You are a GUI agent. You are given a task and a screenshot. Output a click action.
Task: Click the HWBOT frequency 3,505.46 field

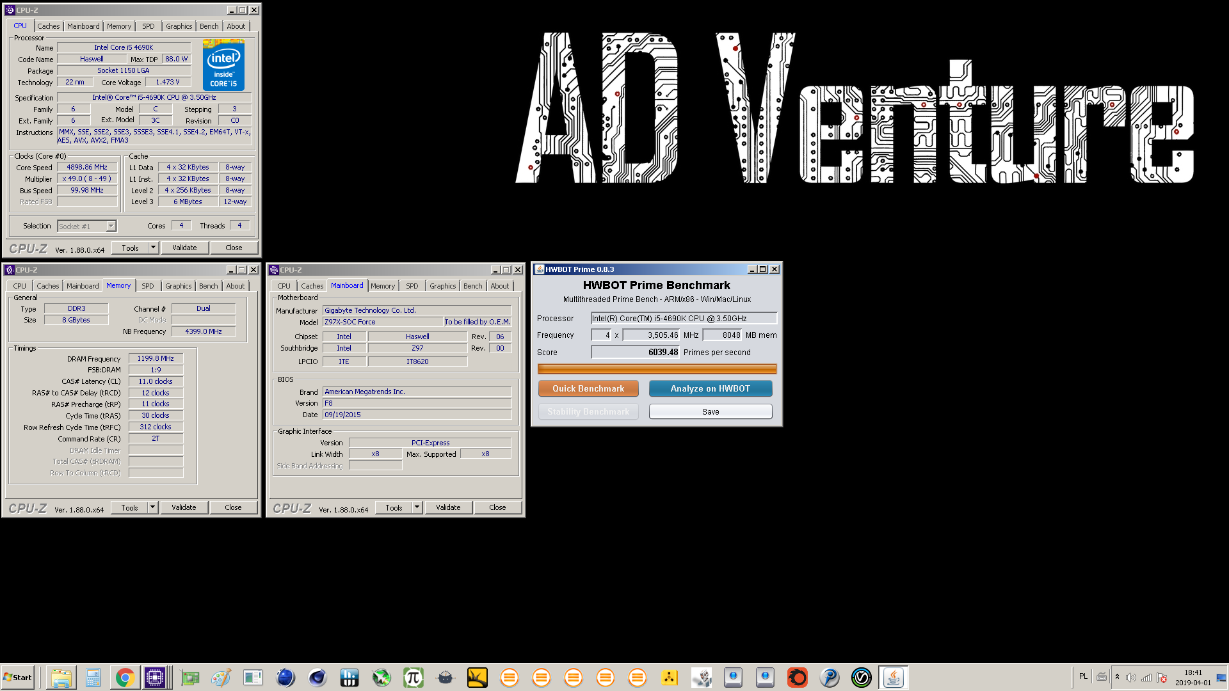click(652, 335)
